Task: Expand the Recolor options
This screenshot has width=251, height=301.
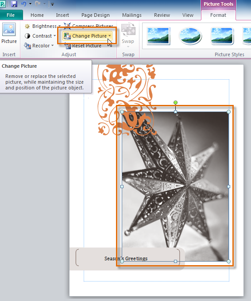Action: (39, 46)
